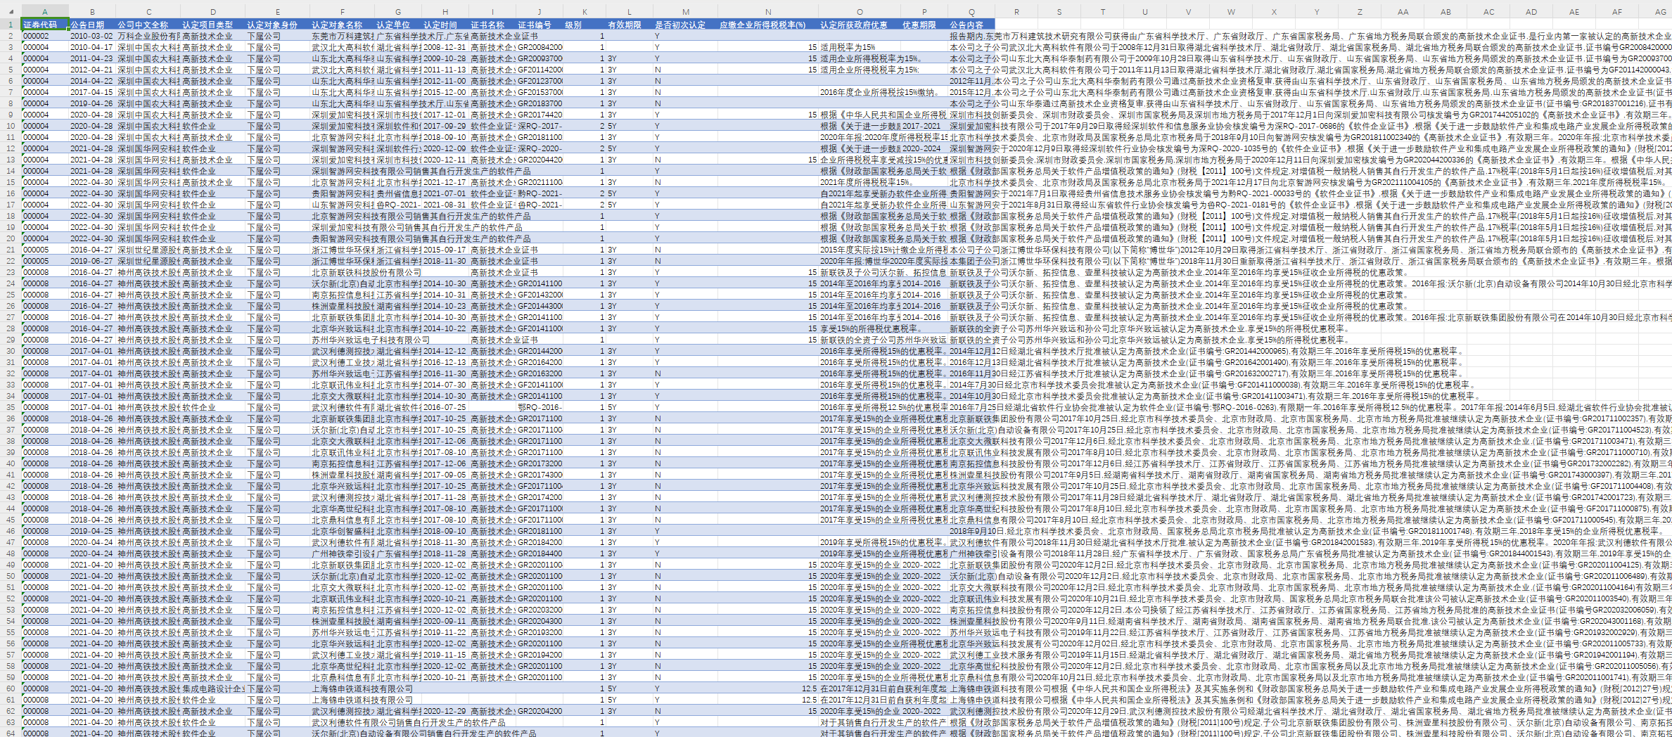Select column T by its header

click(x=1102, y=12)
